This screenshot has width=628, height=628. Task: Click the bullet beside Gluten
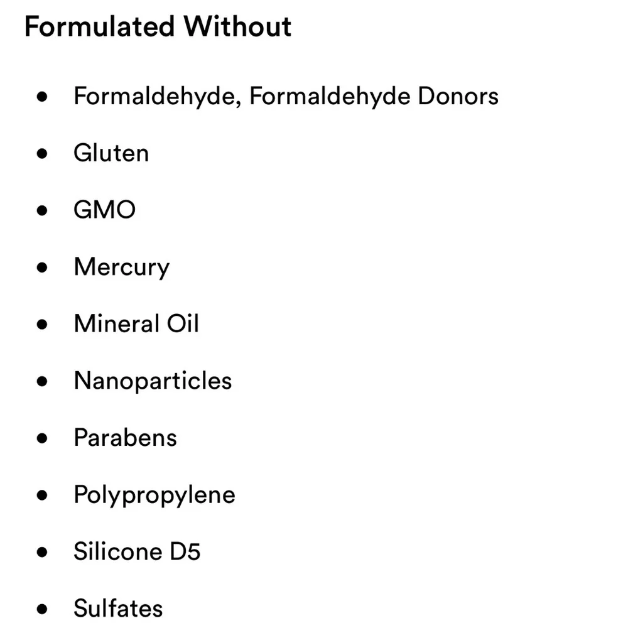tap(42, 154)
